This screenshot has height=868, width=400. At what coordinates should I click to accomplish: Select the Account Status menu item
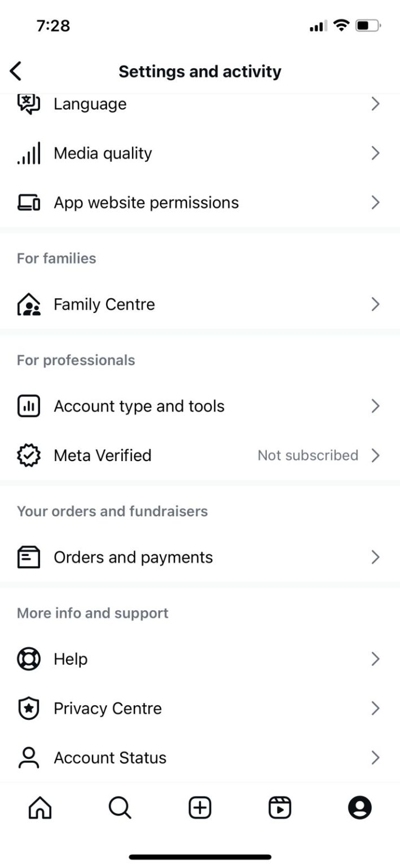110,758
